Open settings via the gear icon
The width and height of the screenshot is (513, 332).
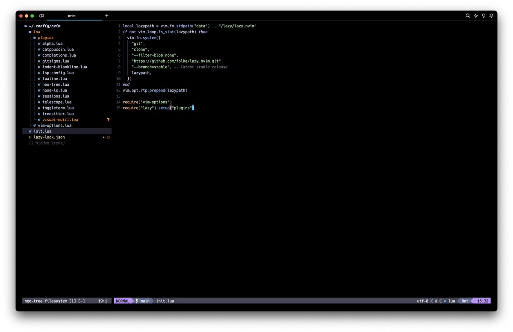(x=491, y=15)
